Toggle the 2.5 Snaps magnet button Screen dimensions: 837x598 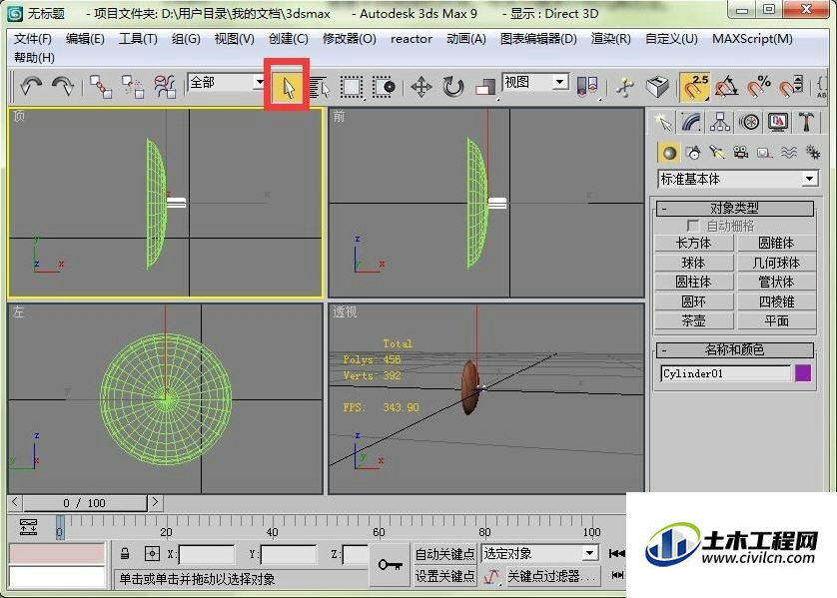pyautogui.click(x=695, y=87)
